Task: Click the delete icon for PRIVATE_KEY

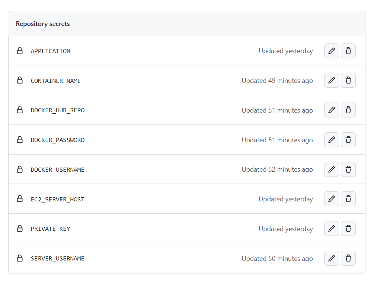Action: click(x=348, y=229)
